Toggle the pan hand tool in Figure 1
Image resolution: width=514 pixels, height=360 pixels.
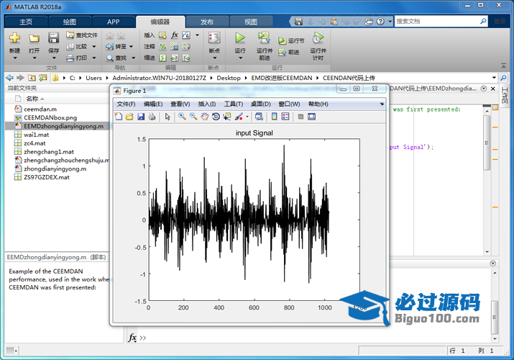[x=205, y=117]
